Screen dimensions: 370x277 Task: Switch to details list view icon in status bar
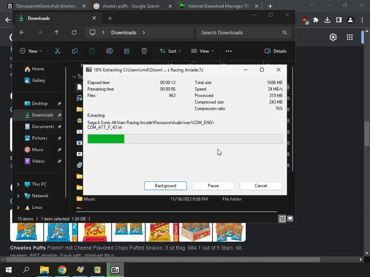(282, 219)
